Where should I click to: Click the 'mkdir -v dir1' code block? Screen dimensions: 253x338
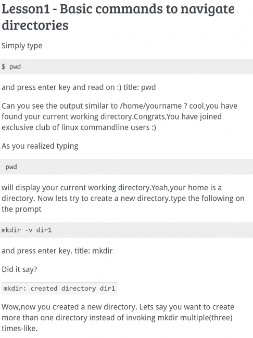[x=126, y=230]
